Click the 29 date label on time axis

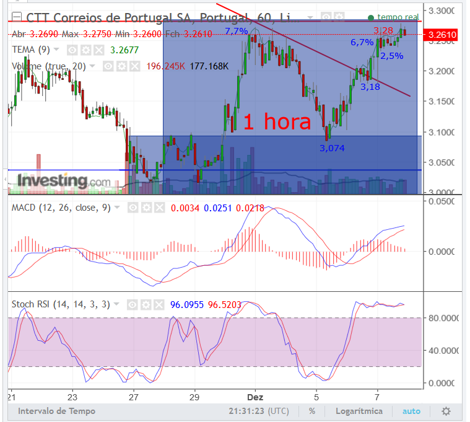[194, 397]
